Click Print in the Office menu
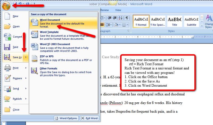 pos(13,68)
